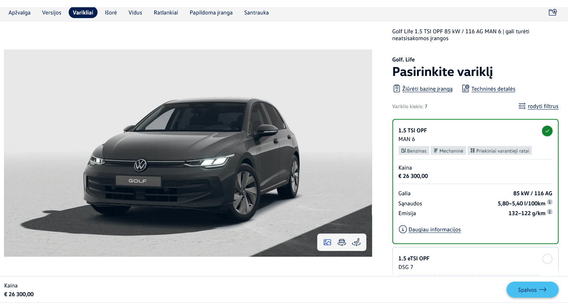
Task: Open the Ratlankiai tab
Action: [x=166, y=13]
